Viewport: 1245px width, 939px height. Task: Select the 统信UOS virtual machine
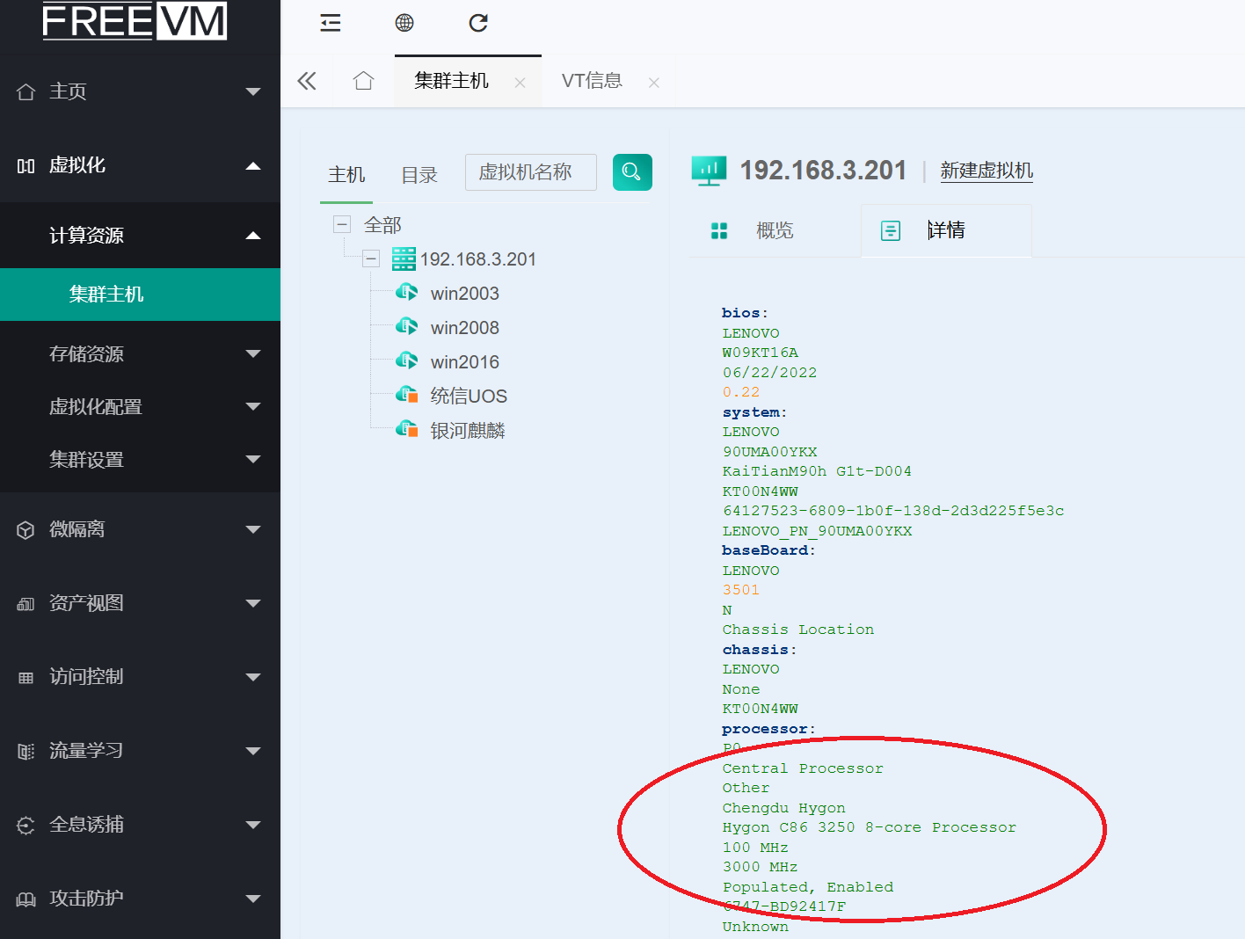tap(468, 397)
